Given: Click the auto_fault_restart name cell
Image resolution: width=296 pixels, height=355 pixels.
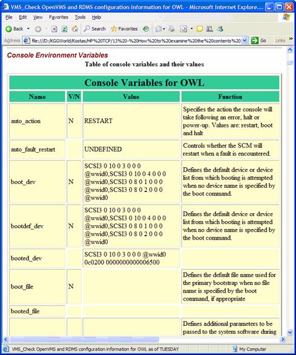Looking at the screenshot, I should coord(38,150).
